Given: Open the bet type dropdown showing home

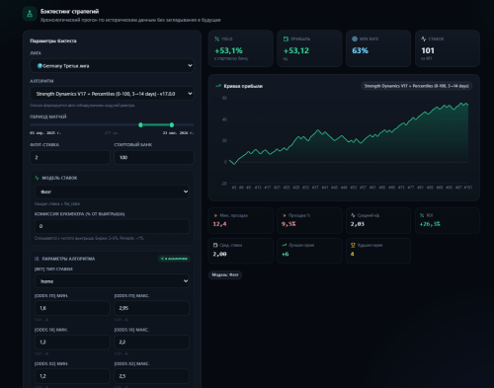Looking at the screenshot, I should pyautogui.click(x=112, y=281).
